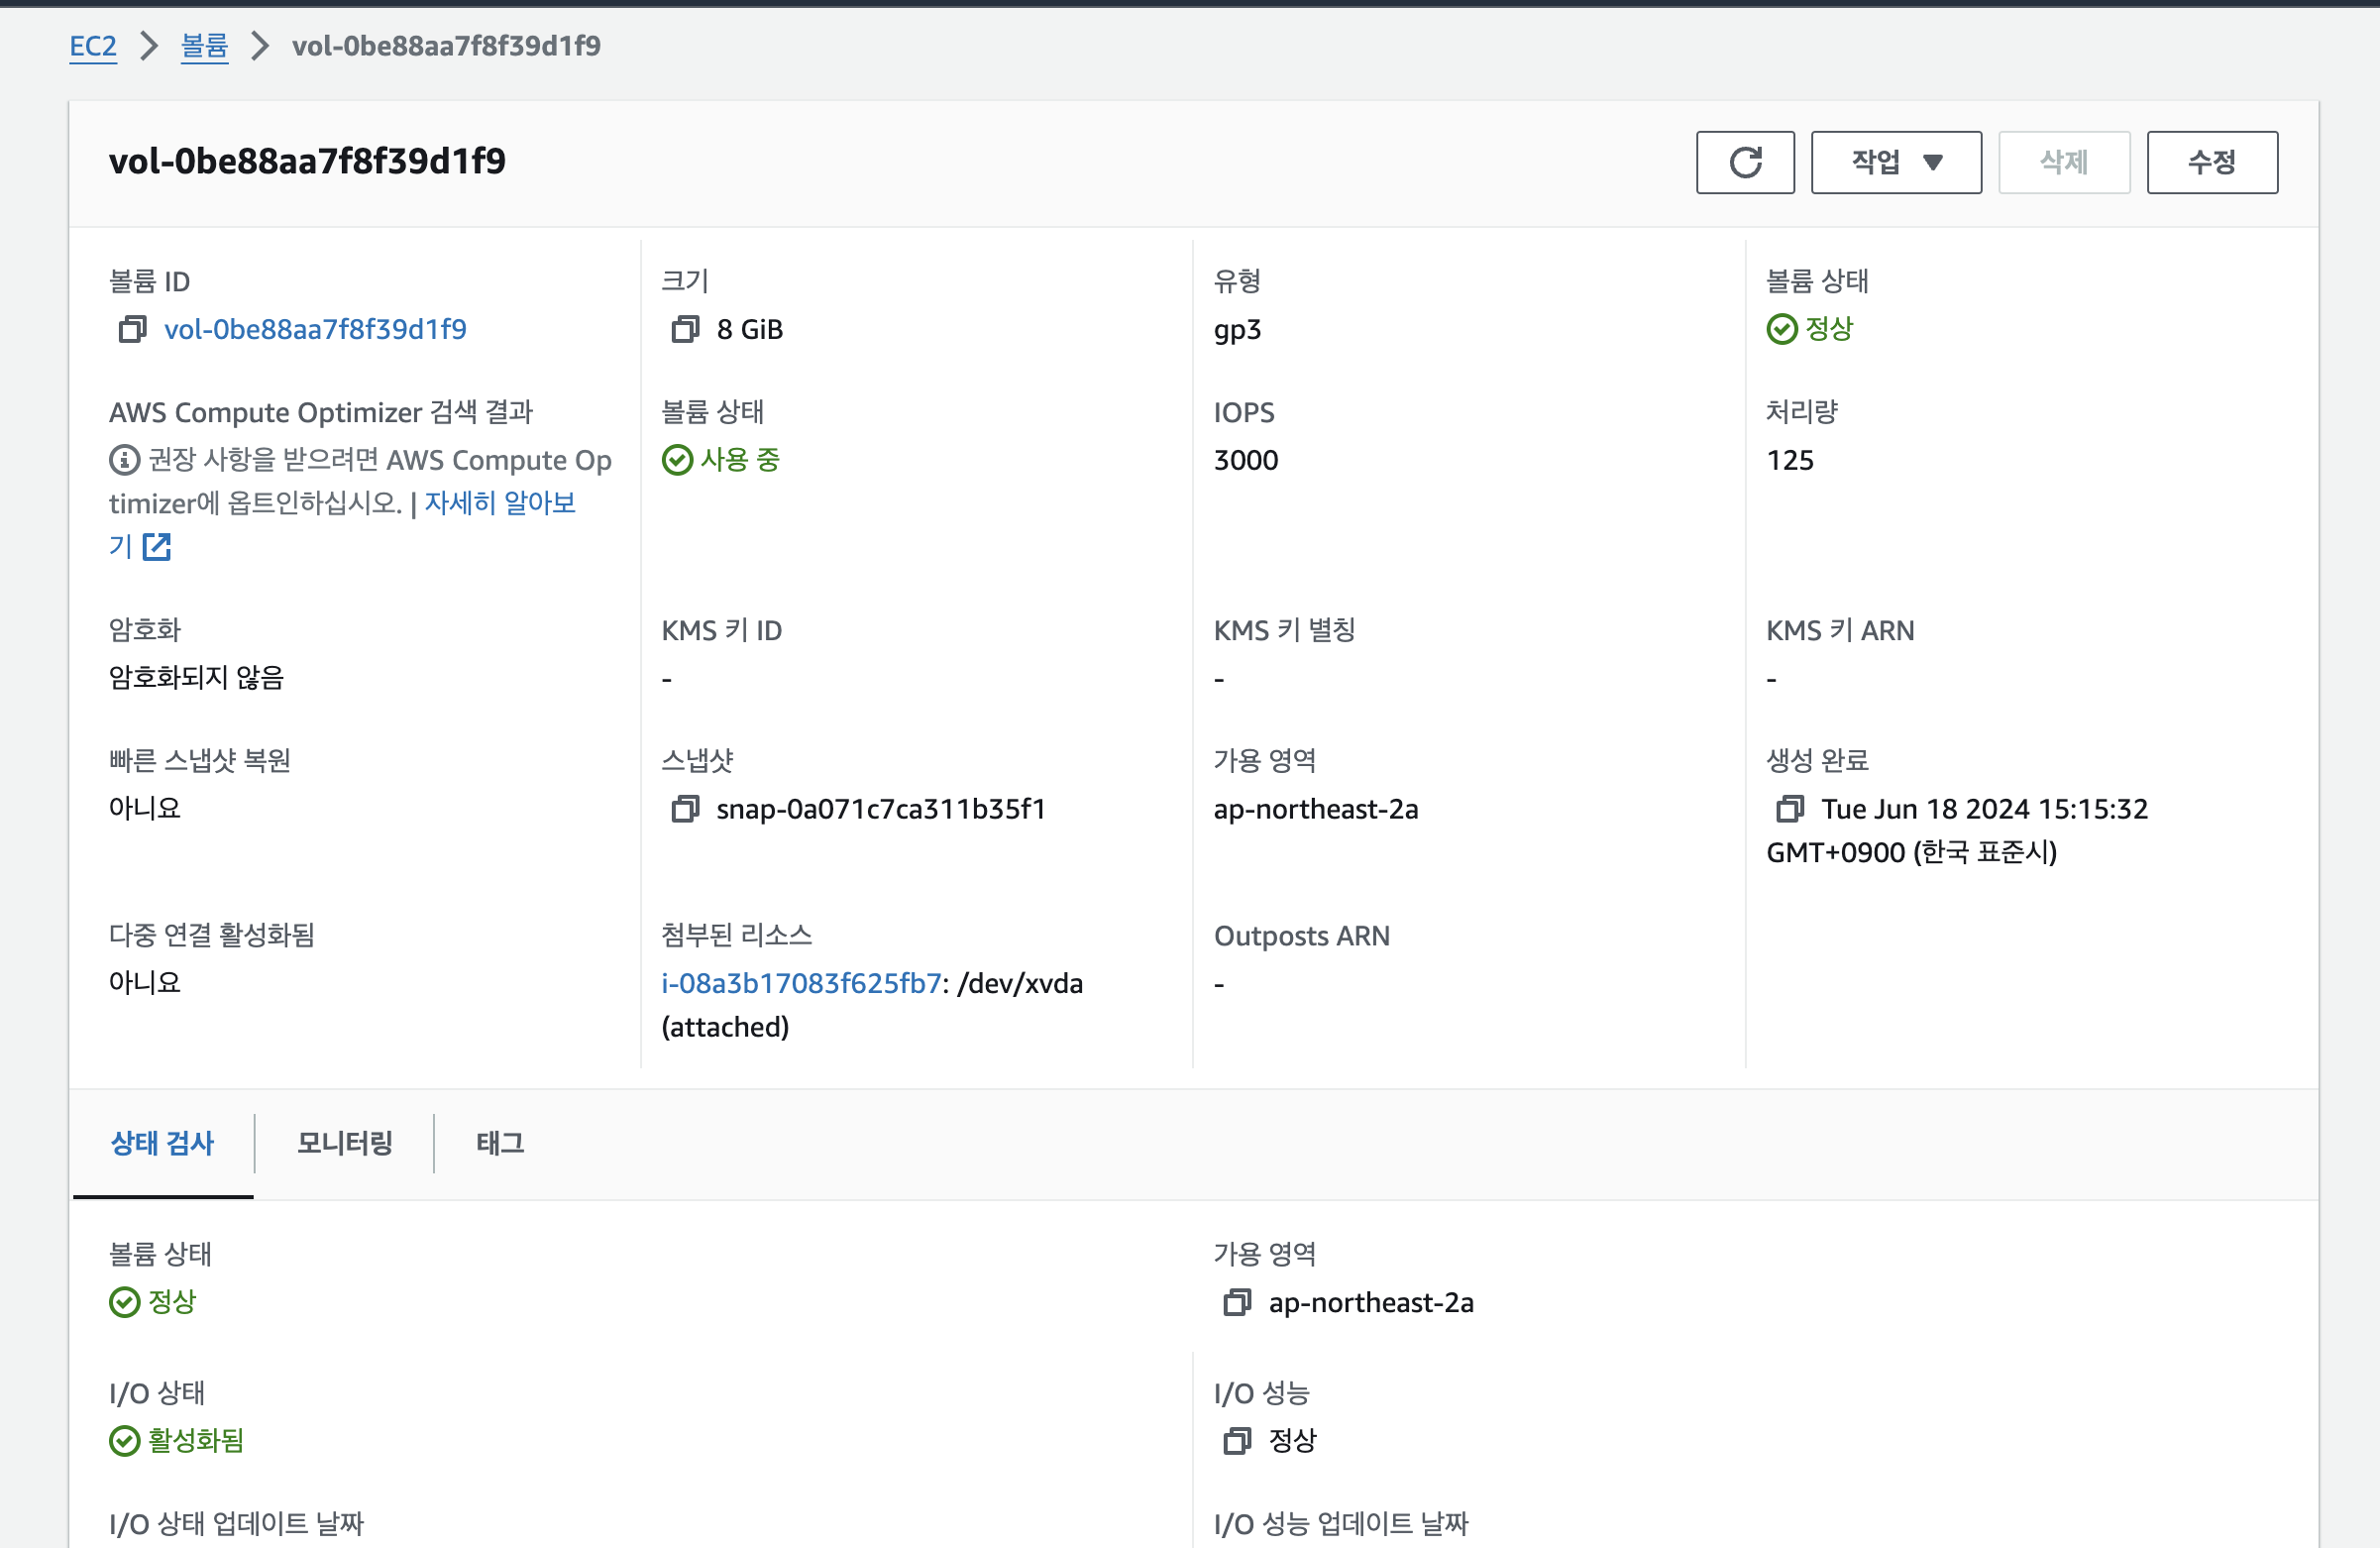Viewport: 2380px width, 1548px height.
Task: Click the 수정 button
Action: [2211, 162]
